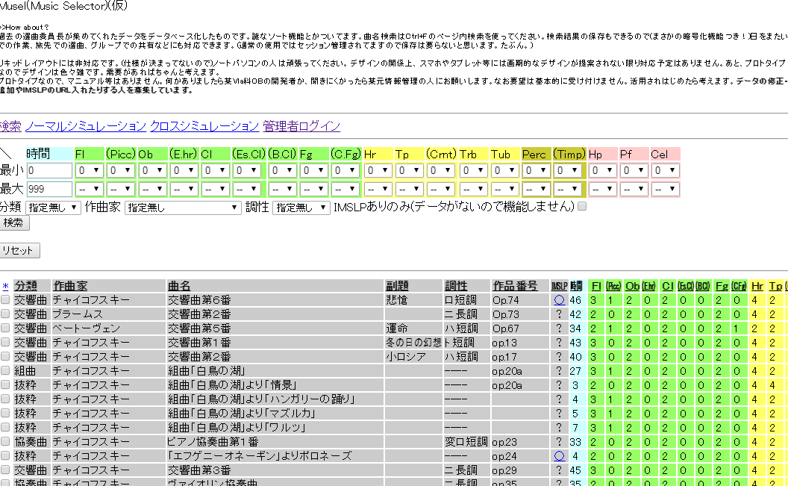Sort table by 曲名 column header

coord(179,286)
